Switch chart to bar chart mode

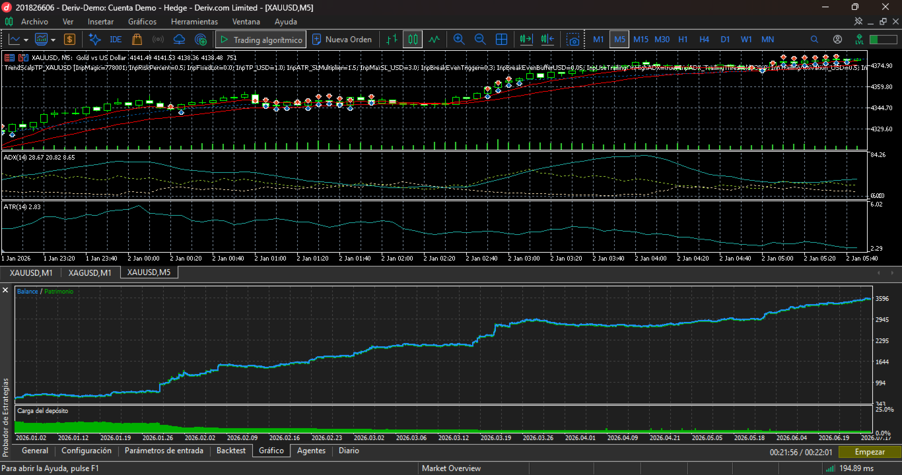[x=392, y=40]
